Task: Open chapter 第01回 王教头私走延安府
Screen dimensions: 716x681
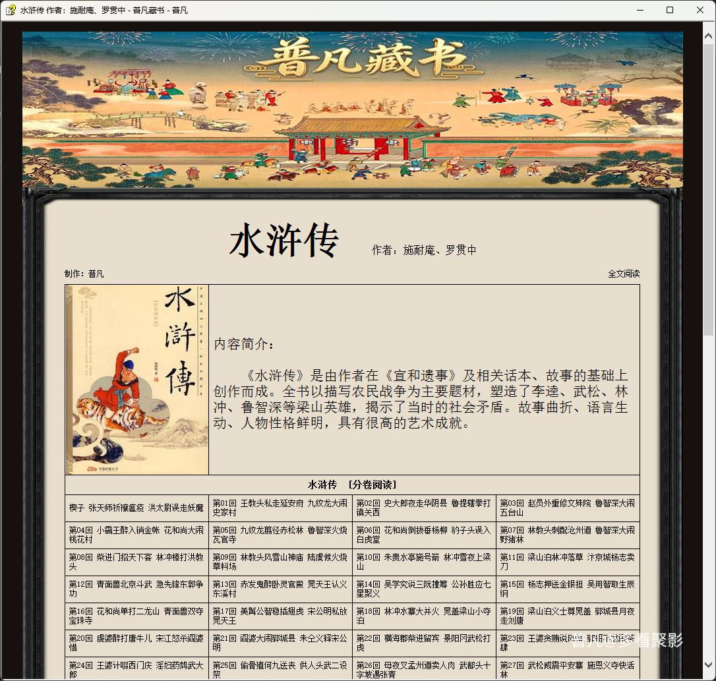Action: pyautogui.click(x=280, y=508)
